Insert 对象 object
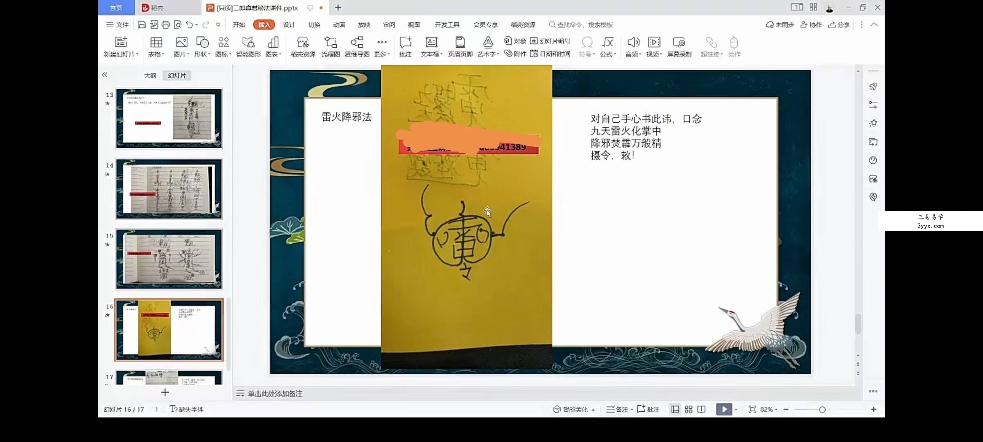 (x=515, y=41)
